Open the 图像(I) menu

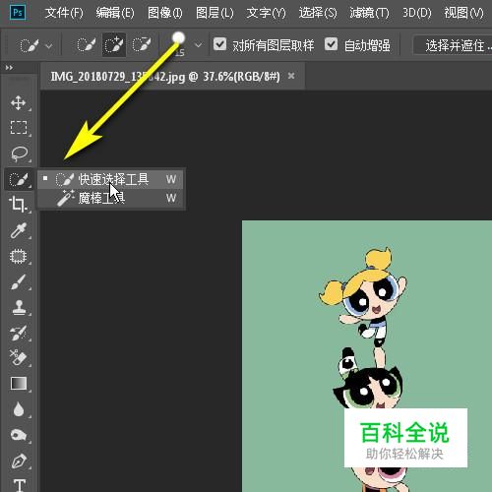tap(165, 13)
